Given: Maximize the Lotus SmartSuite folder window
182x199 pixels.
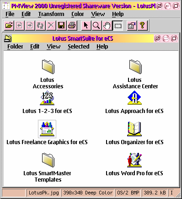Looking at the screenshot, I should point(174,38).
